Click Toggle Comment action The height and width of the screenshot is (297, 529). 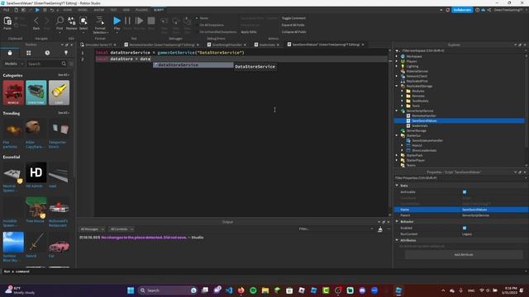(x=293, y=18)
